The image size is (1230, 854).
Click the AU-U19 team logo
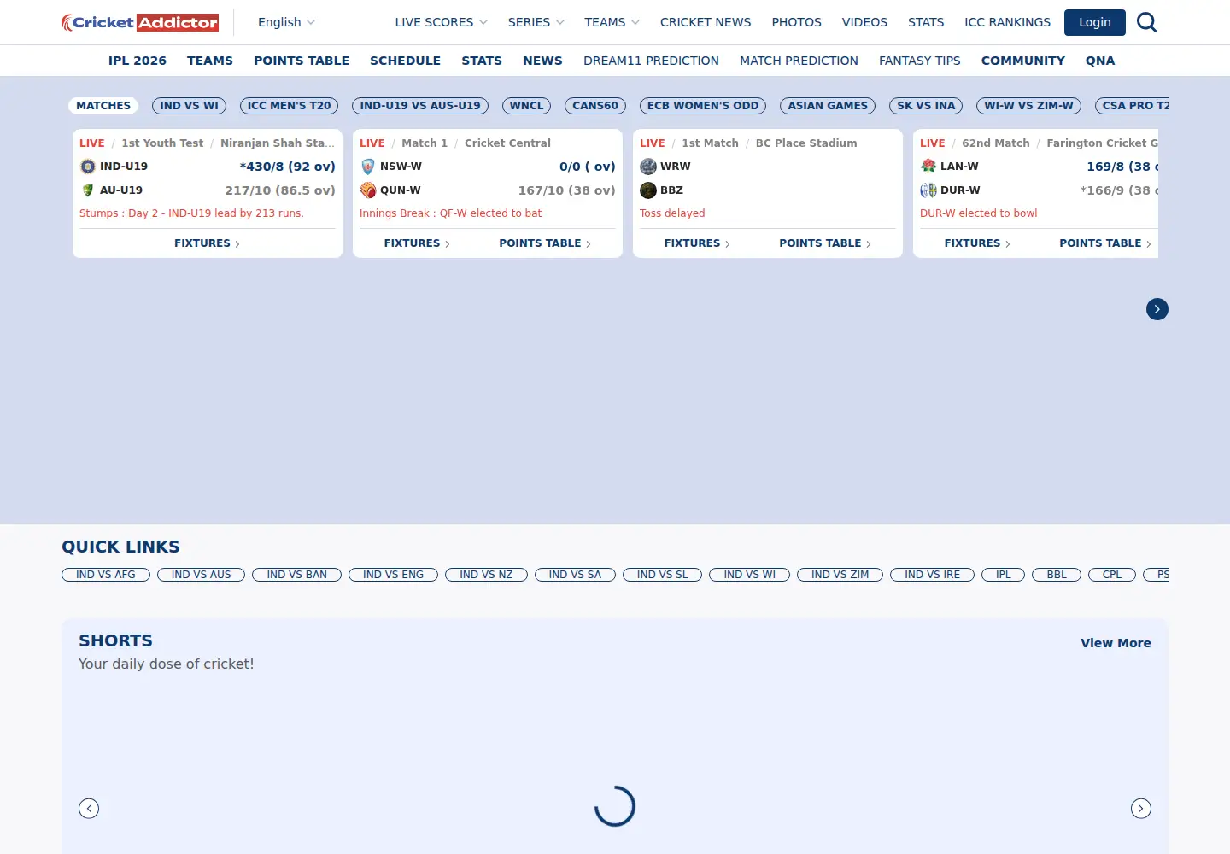88,190
